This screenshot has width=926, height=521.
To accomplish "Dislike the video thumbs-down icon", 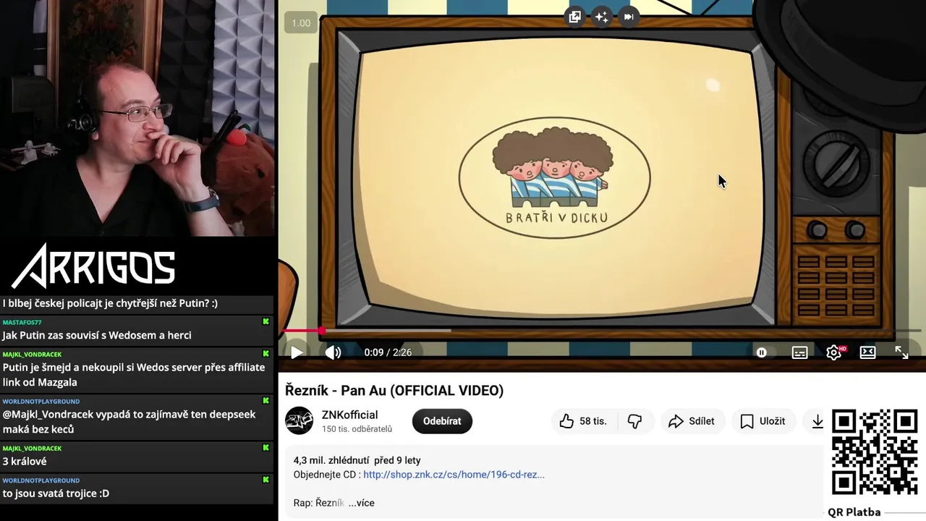I will 634,421.
